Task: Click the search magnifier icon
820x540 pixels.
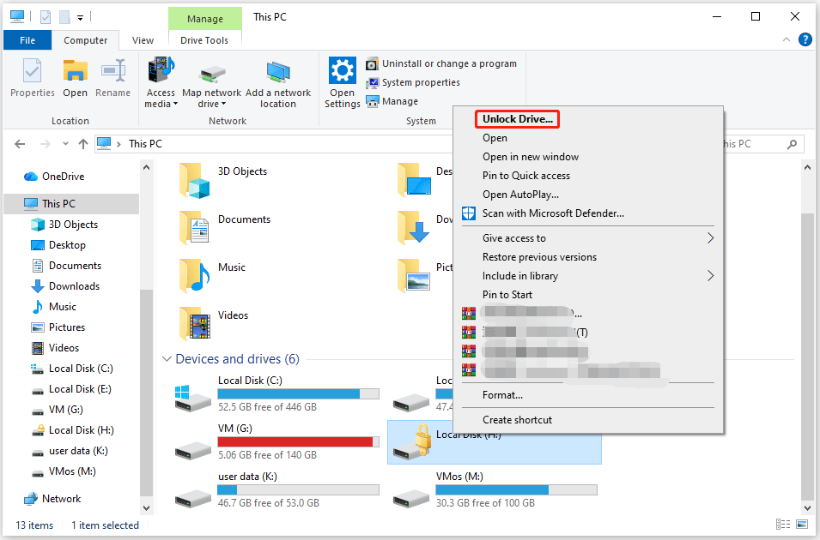Action: (x=793, y=144)
